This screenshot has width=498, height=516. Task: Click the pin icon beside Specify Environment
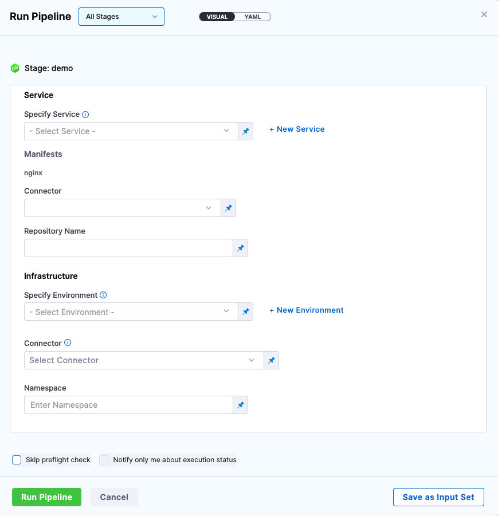(245, 312)
